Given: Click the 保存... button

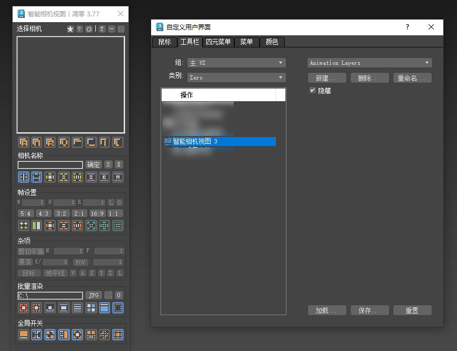Looking at the screenshot, I should coord(370,310).
